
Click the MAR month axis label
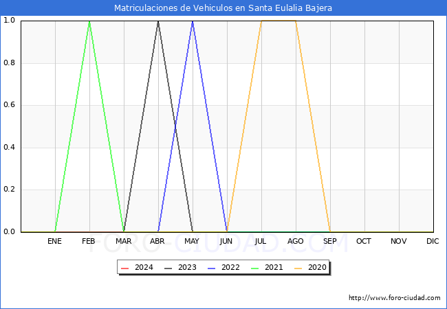click(x=123, y=241)
